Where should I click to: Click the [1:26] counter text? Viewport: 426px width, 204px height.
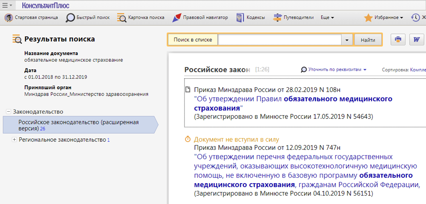coord(262,70)
